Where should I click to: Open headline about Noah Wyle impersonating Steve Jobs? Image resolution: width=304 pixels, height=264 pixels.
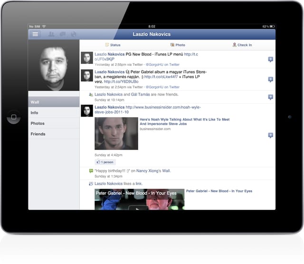pyautogui.click(x=185, y=121)
